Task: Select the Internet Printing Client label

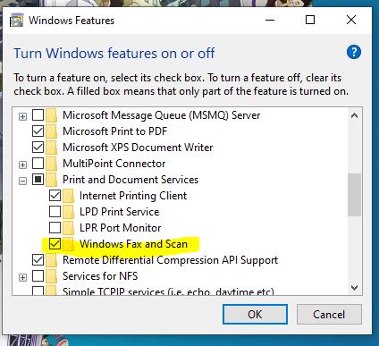Action: [x=133, y=196]
